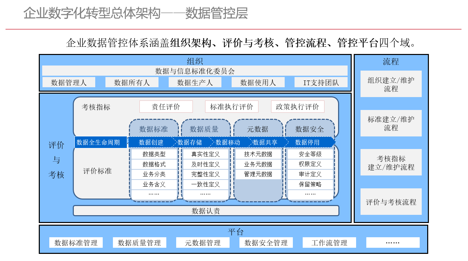
Task: Select the 标准建立/维护流程 box
Action: click(x=391, y=123)
